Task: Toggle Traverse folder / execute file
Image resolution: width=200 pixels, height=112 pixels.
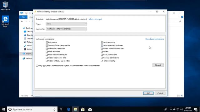Action: [47, 45]
